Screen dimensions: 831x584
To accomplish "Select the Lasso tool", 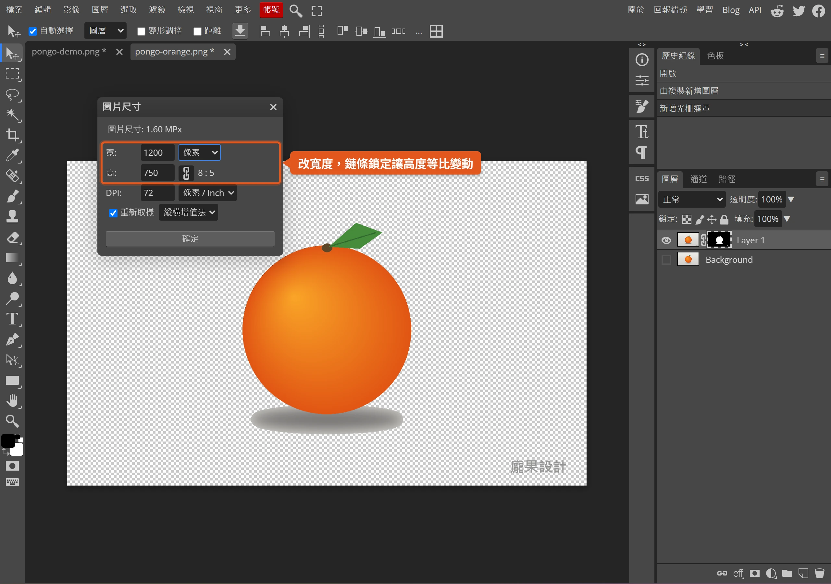I will (x=12, y=94).
